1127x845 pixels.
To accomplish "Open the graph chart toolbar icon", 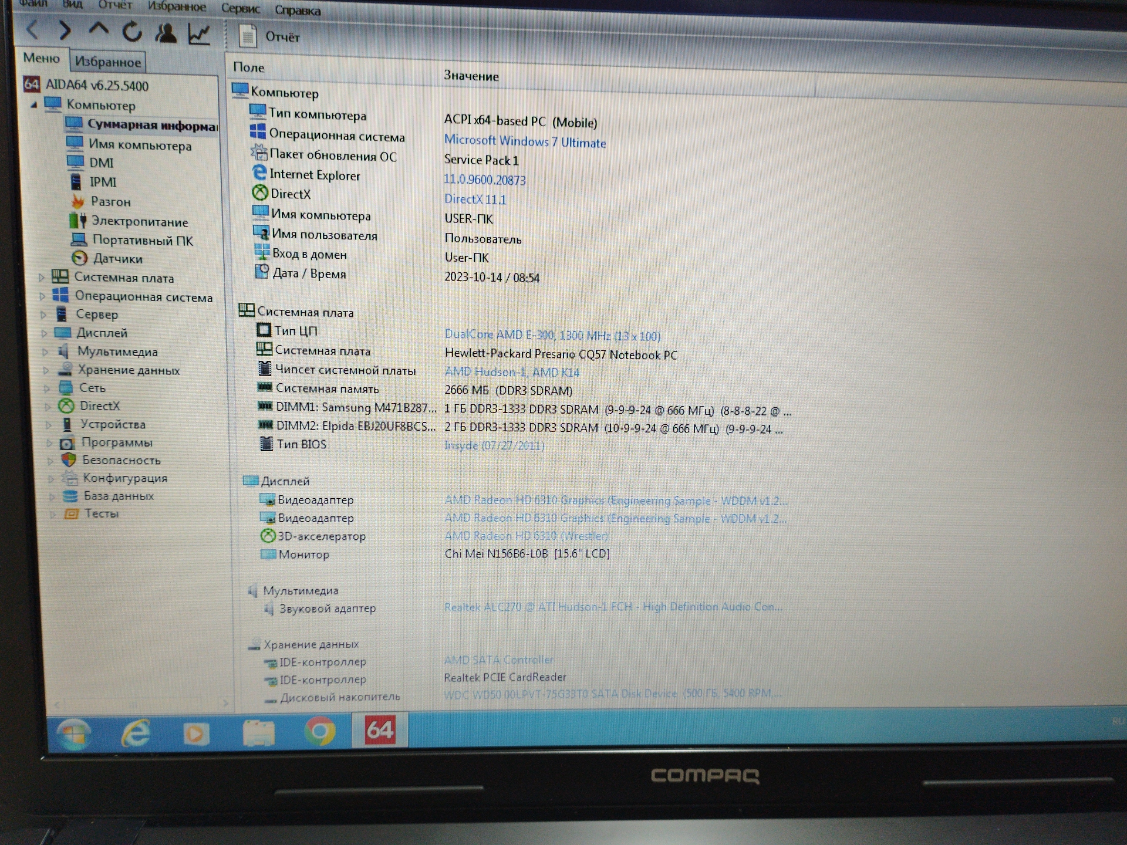I will [199, 34].
